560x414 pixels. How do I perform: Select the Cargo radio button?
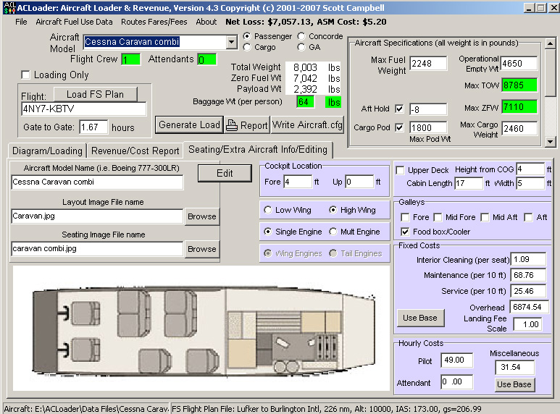pyautogui.click(x=248, y=47)
